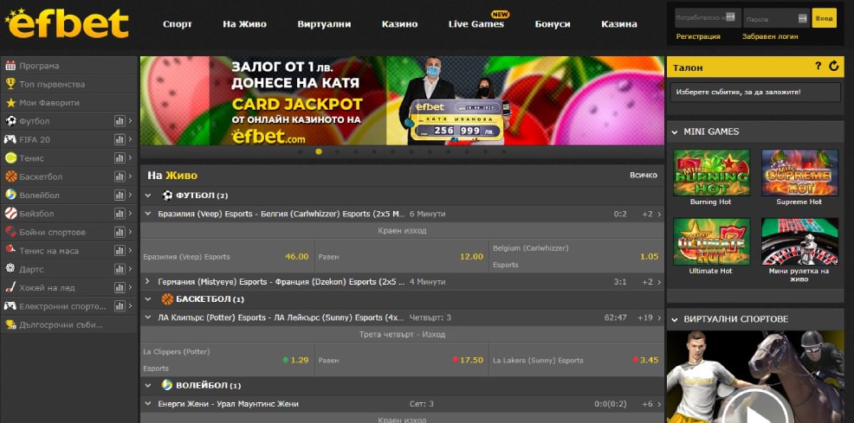The image size is (854, 423).
Task: Open the Спорт menu
Action: [x=178, y=24]
